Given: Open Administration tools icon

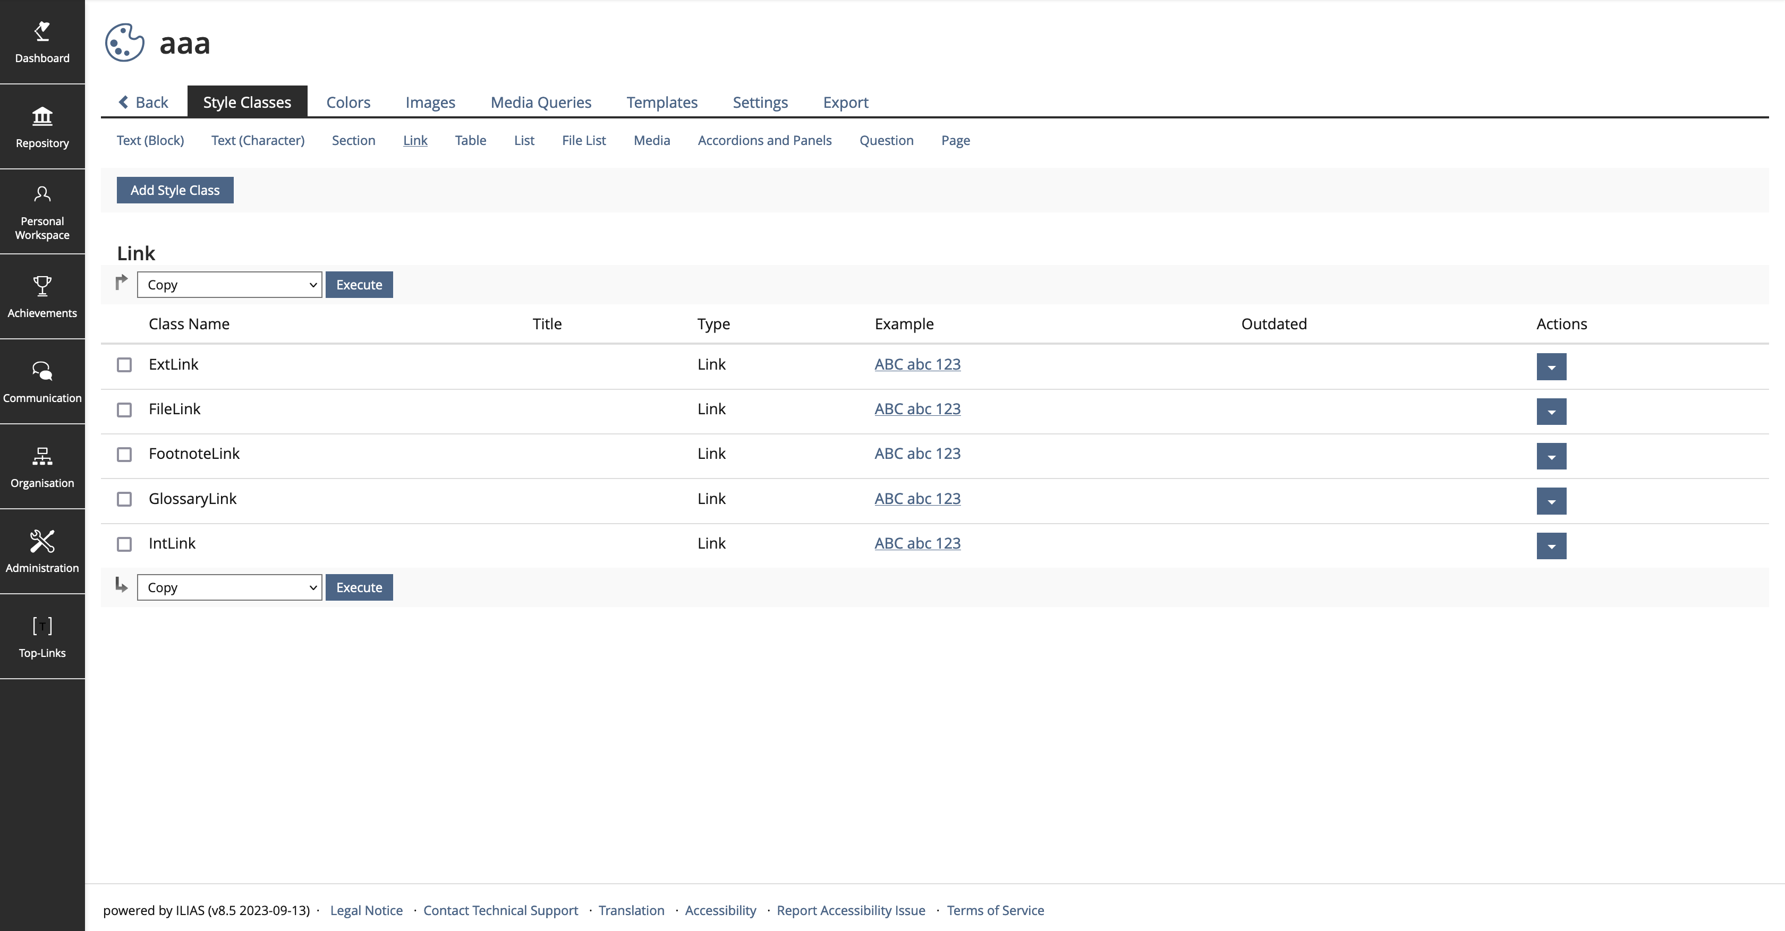Looking at the screenshot, I should click(42, 541).
